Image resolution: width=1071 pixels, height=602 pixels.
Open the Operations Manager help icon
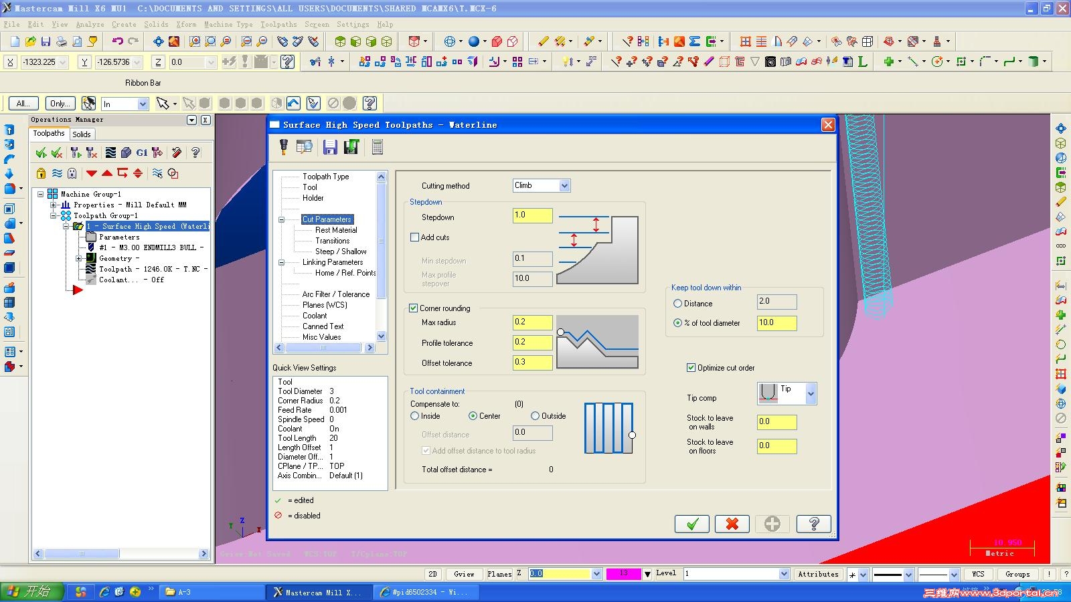[x=195, y=153]
